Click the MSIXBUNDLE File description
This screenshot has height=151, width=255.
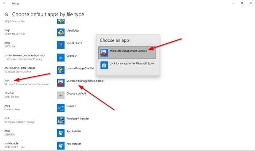15,147
